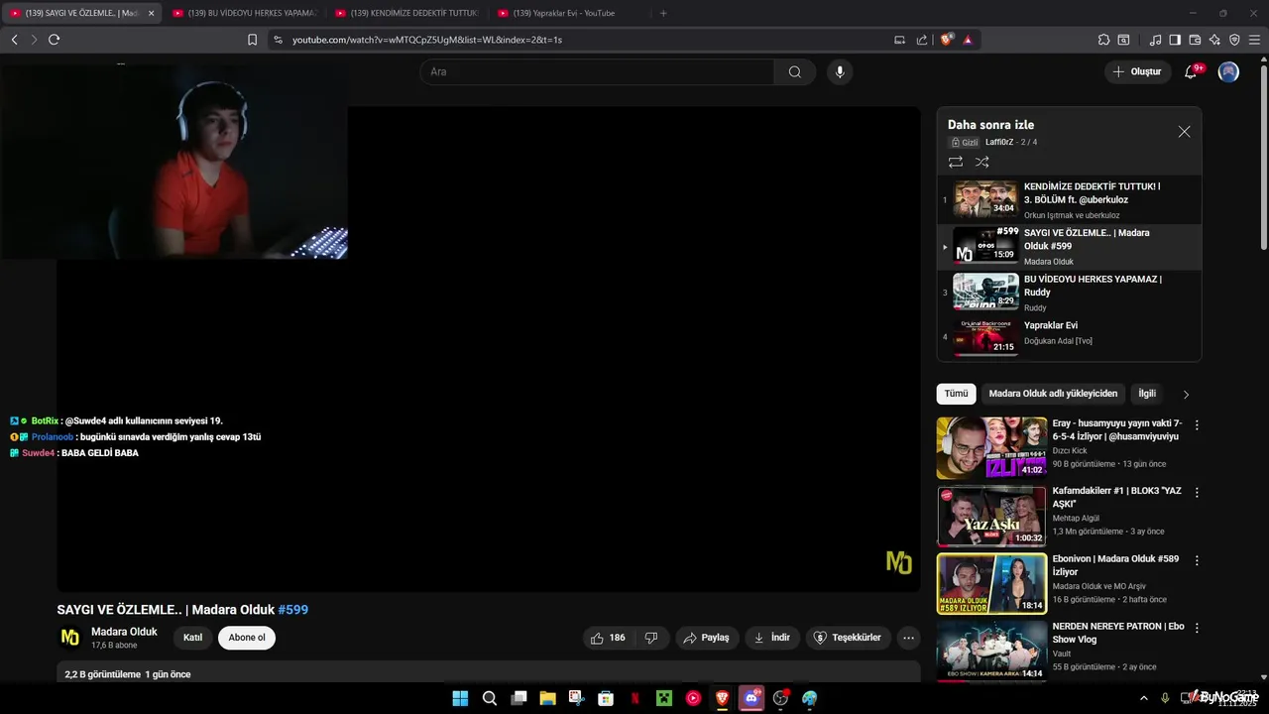
Task: Toggle the browser sidebar panel icon
Action: (x=1175, y=40)
